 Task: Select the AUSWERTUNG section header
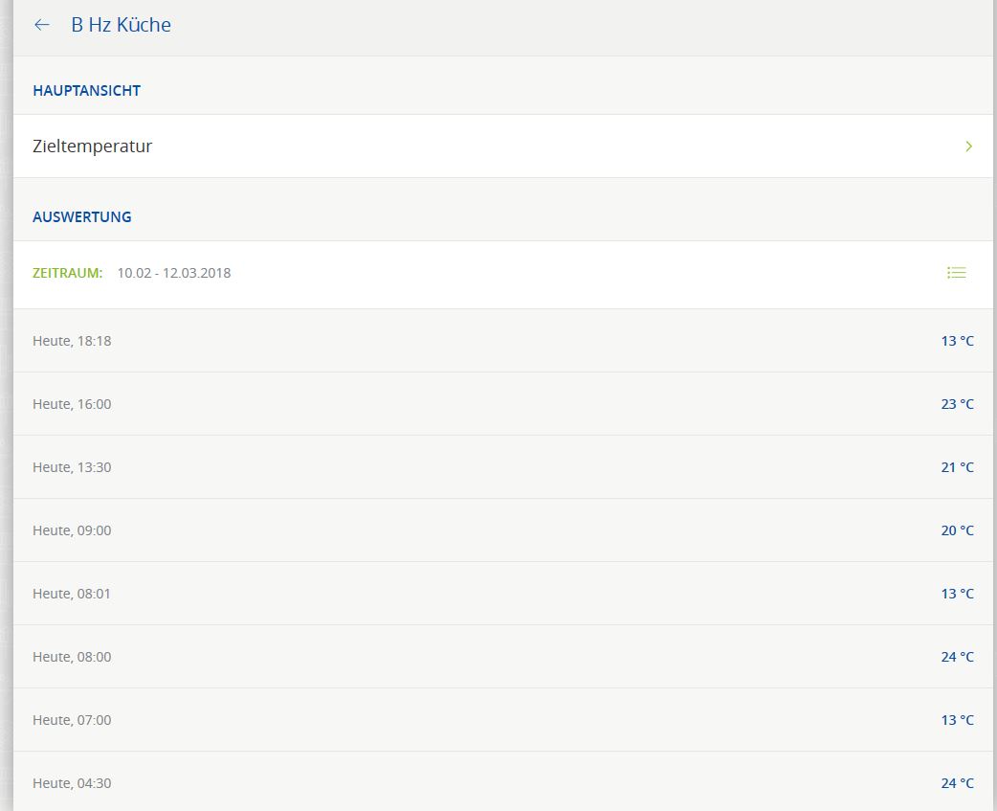[81, 216]
